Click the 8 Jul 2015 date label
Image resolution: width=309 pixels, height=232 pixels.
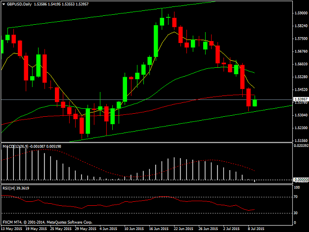256,229
